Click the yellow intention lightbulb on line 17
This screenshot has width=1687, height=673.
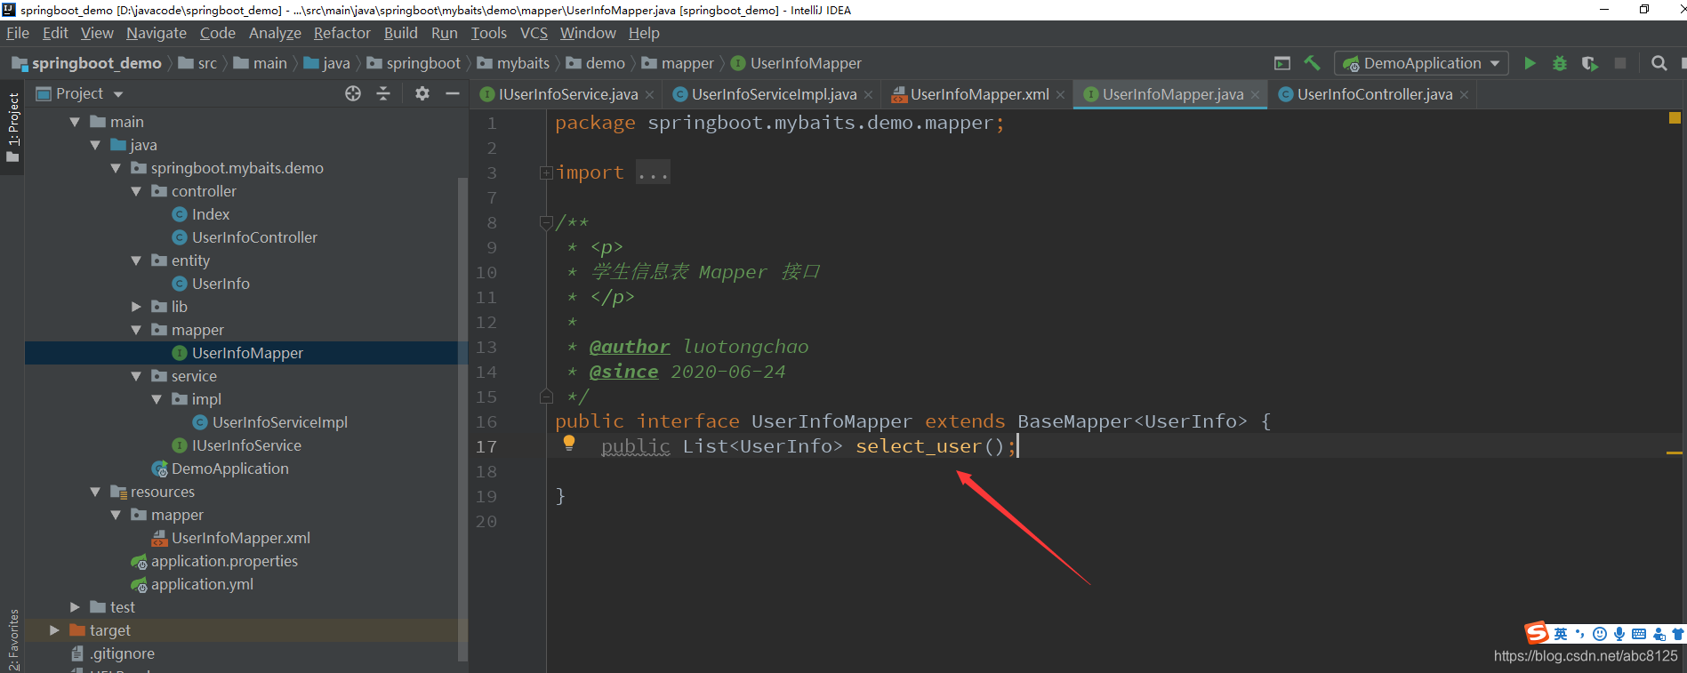(x=569, y=443)
